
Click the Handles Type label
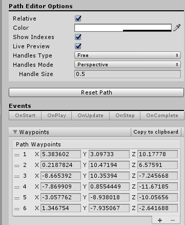tap(32, 55)
